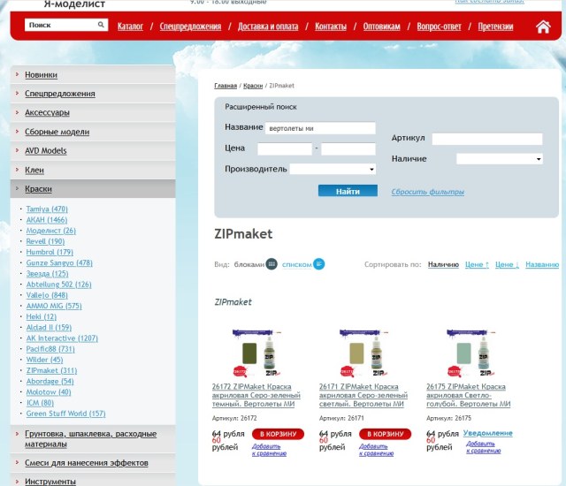Open the Наличие dropdown
Screen dimensions: 566x486
click(x=499, y=159)
